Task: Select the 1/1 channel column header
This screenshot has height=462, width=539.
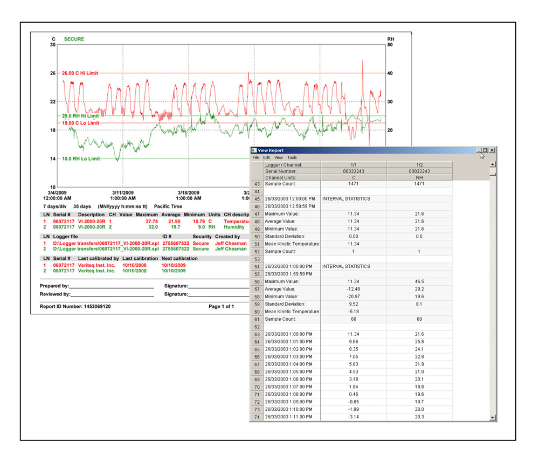Action: [354, 164]
